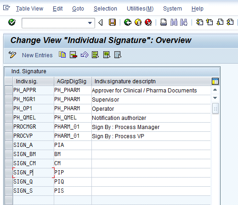Screen dimensions: 238x205
Task: Save using the floppy disk icon
Action: 112,22
